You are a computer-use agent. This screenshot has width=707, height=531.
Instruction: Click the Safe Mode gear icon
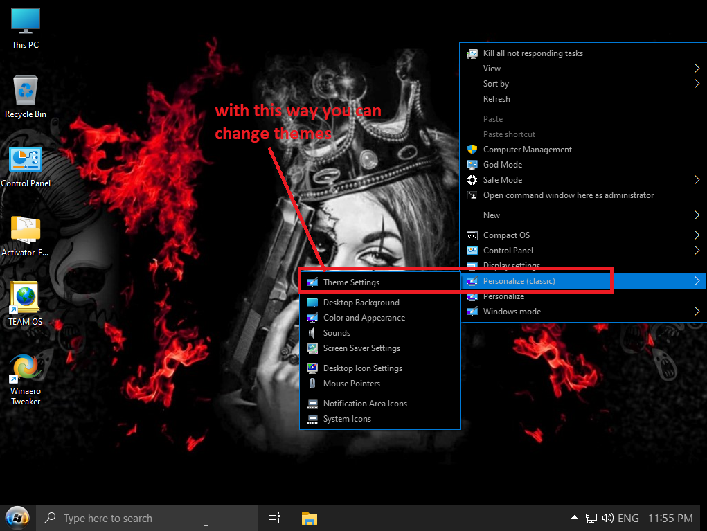(x=472, y=180)
